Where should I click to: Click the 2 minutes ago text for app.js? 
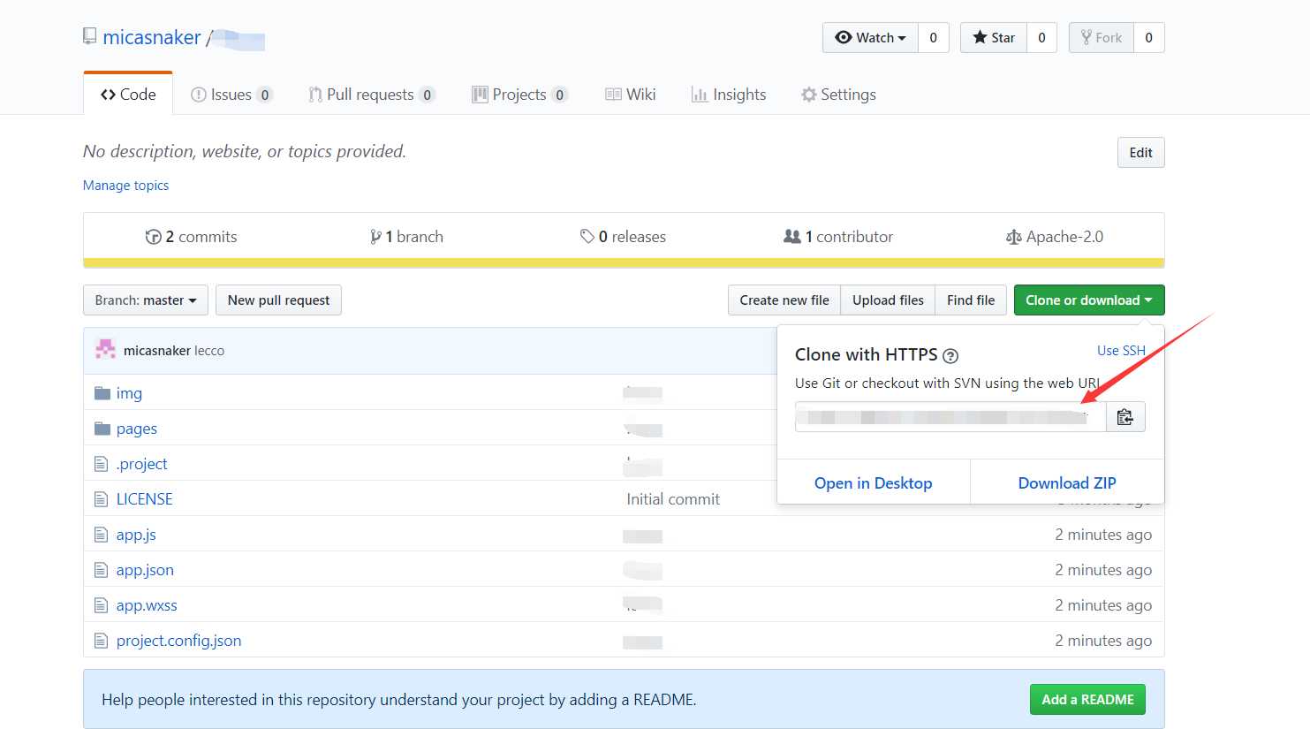(1103, 535)
